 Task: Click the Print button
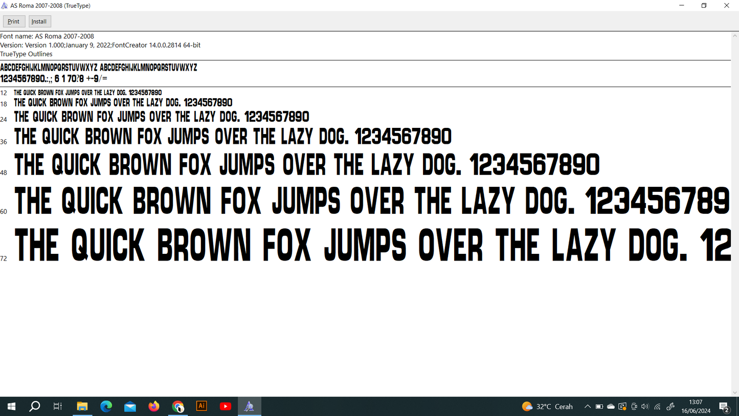(x=14, y=21)
